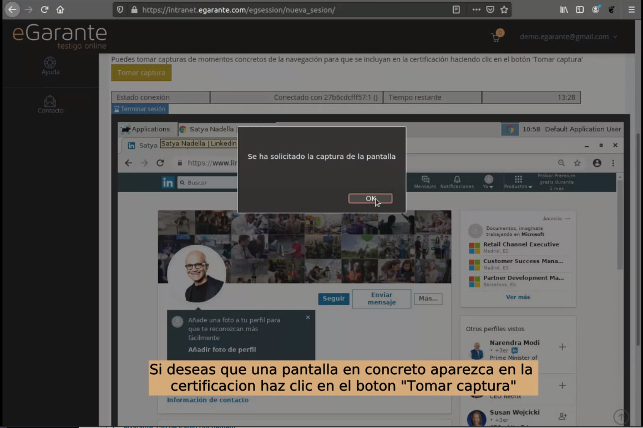Go to Firefox home page
The width and height of the screenshot is (643, 428).
pos(60,9)
